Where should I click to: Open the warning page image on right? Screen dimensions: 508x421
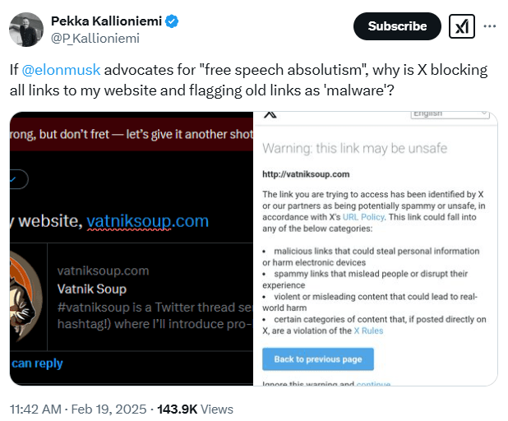click(376, 247)
